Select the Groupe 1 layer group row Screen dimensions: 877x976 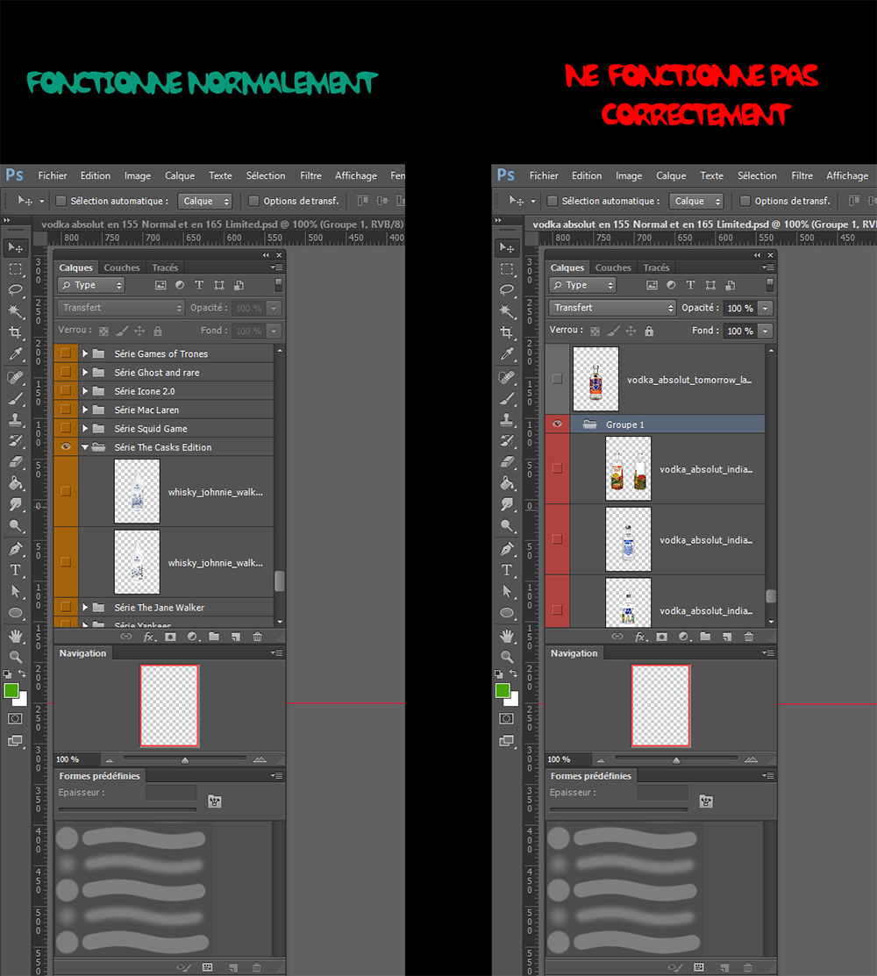pos(655,424)
